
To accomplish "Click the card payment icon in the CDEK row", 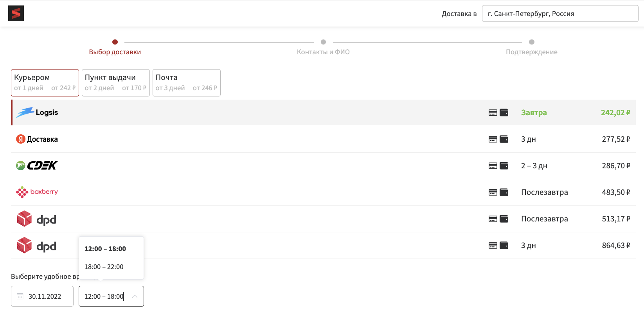I will 493,166.
